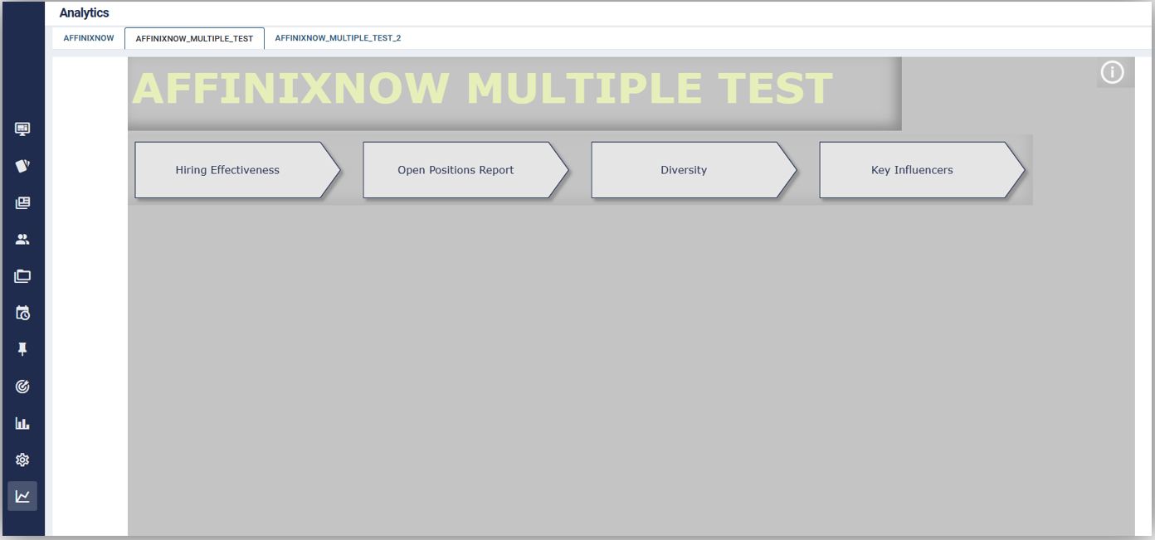Open the people icon in sidebar
Viewport: 1155px width, 540px height.
tap(22, 240)
